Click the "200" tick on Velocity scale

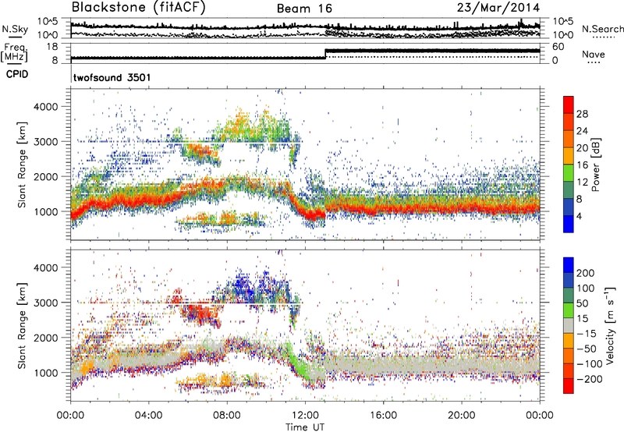click(585, 273)
